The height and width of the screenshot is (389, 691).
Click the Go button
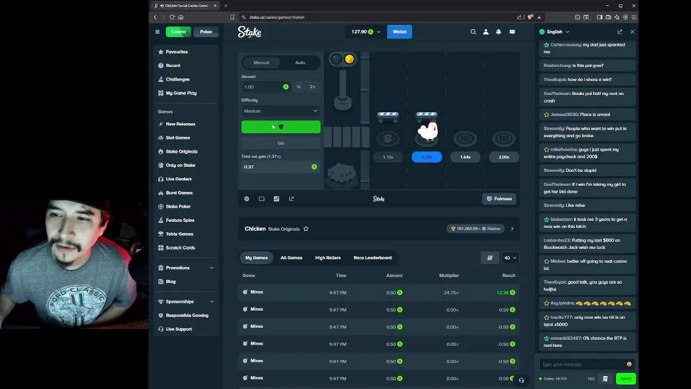[281, 143]
